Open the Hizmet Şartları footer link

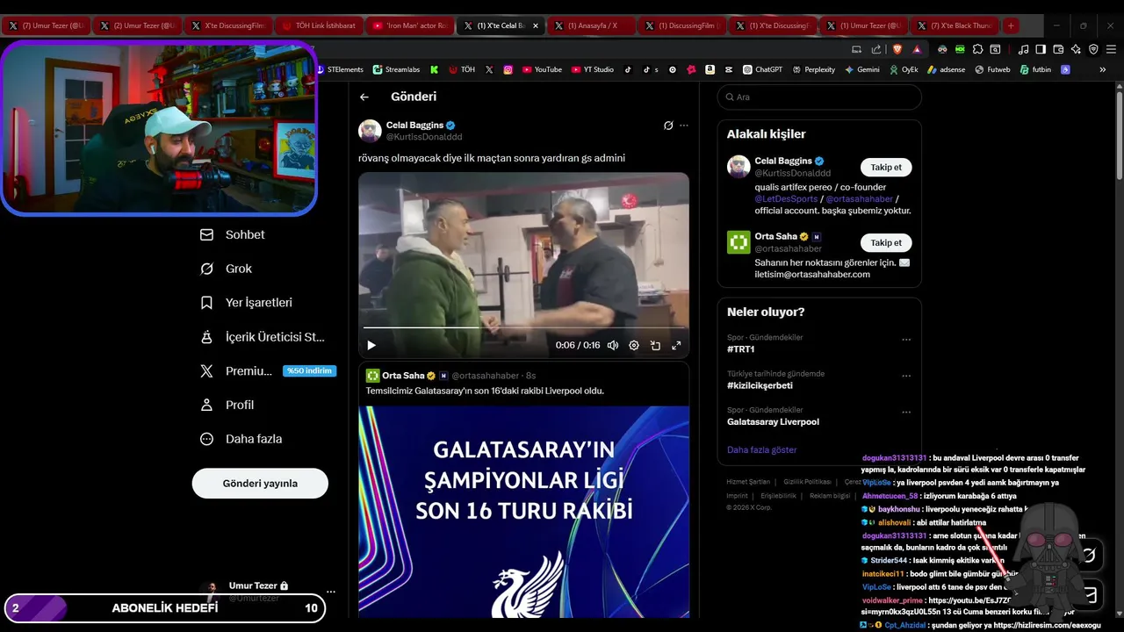point(748,482)
